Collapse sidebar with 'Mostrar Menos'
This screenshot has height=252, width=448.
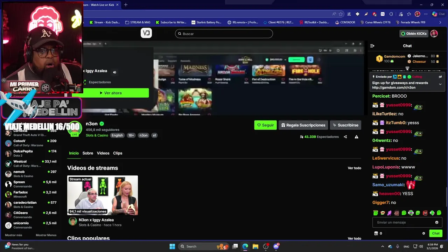click(x=46, y=235)
